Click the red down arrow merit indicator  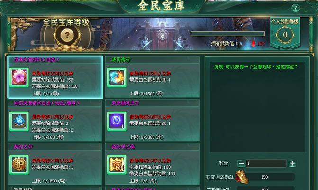[253, 44]
